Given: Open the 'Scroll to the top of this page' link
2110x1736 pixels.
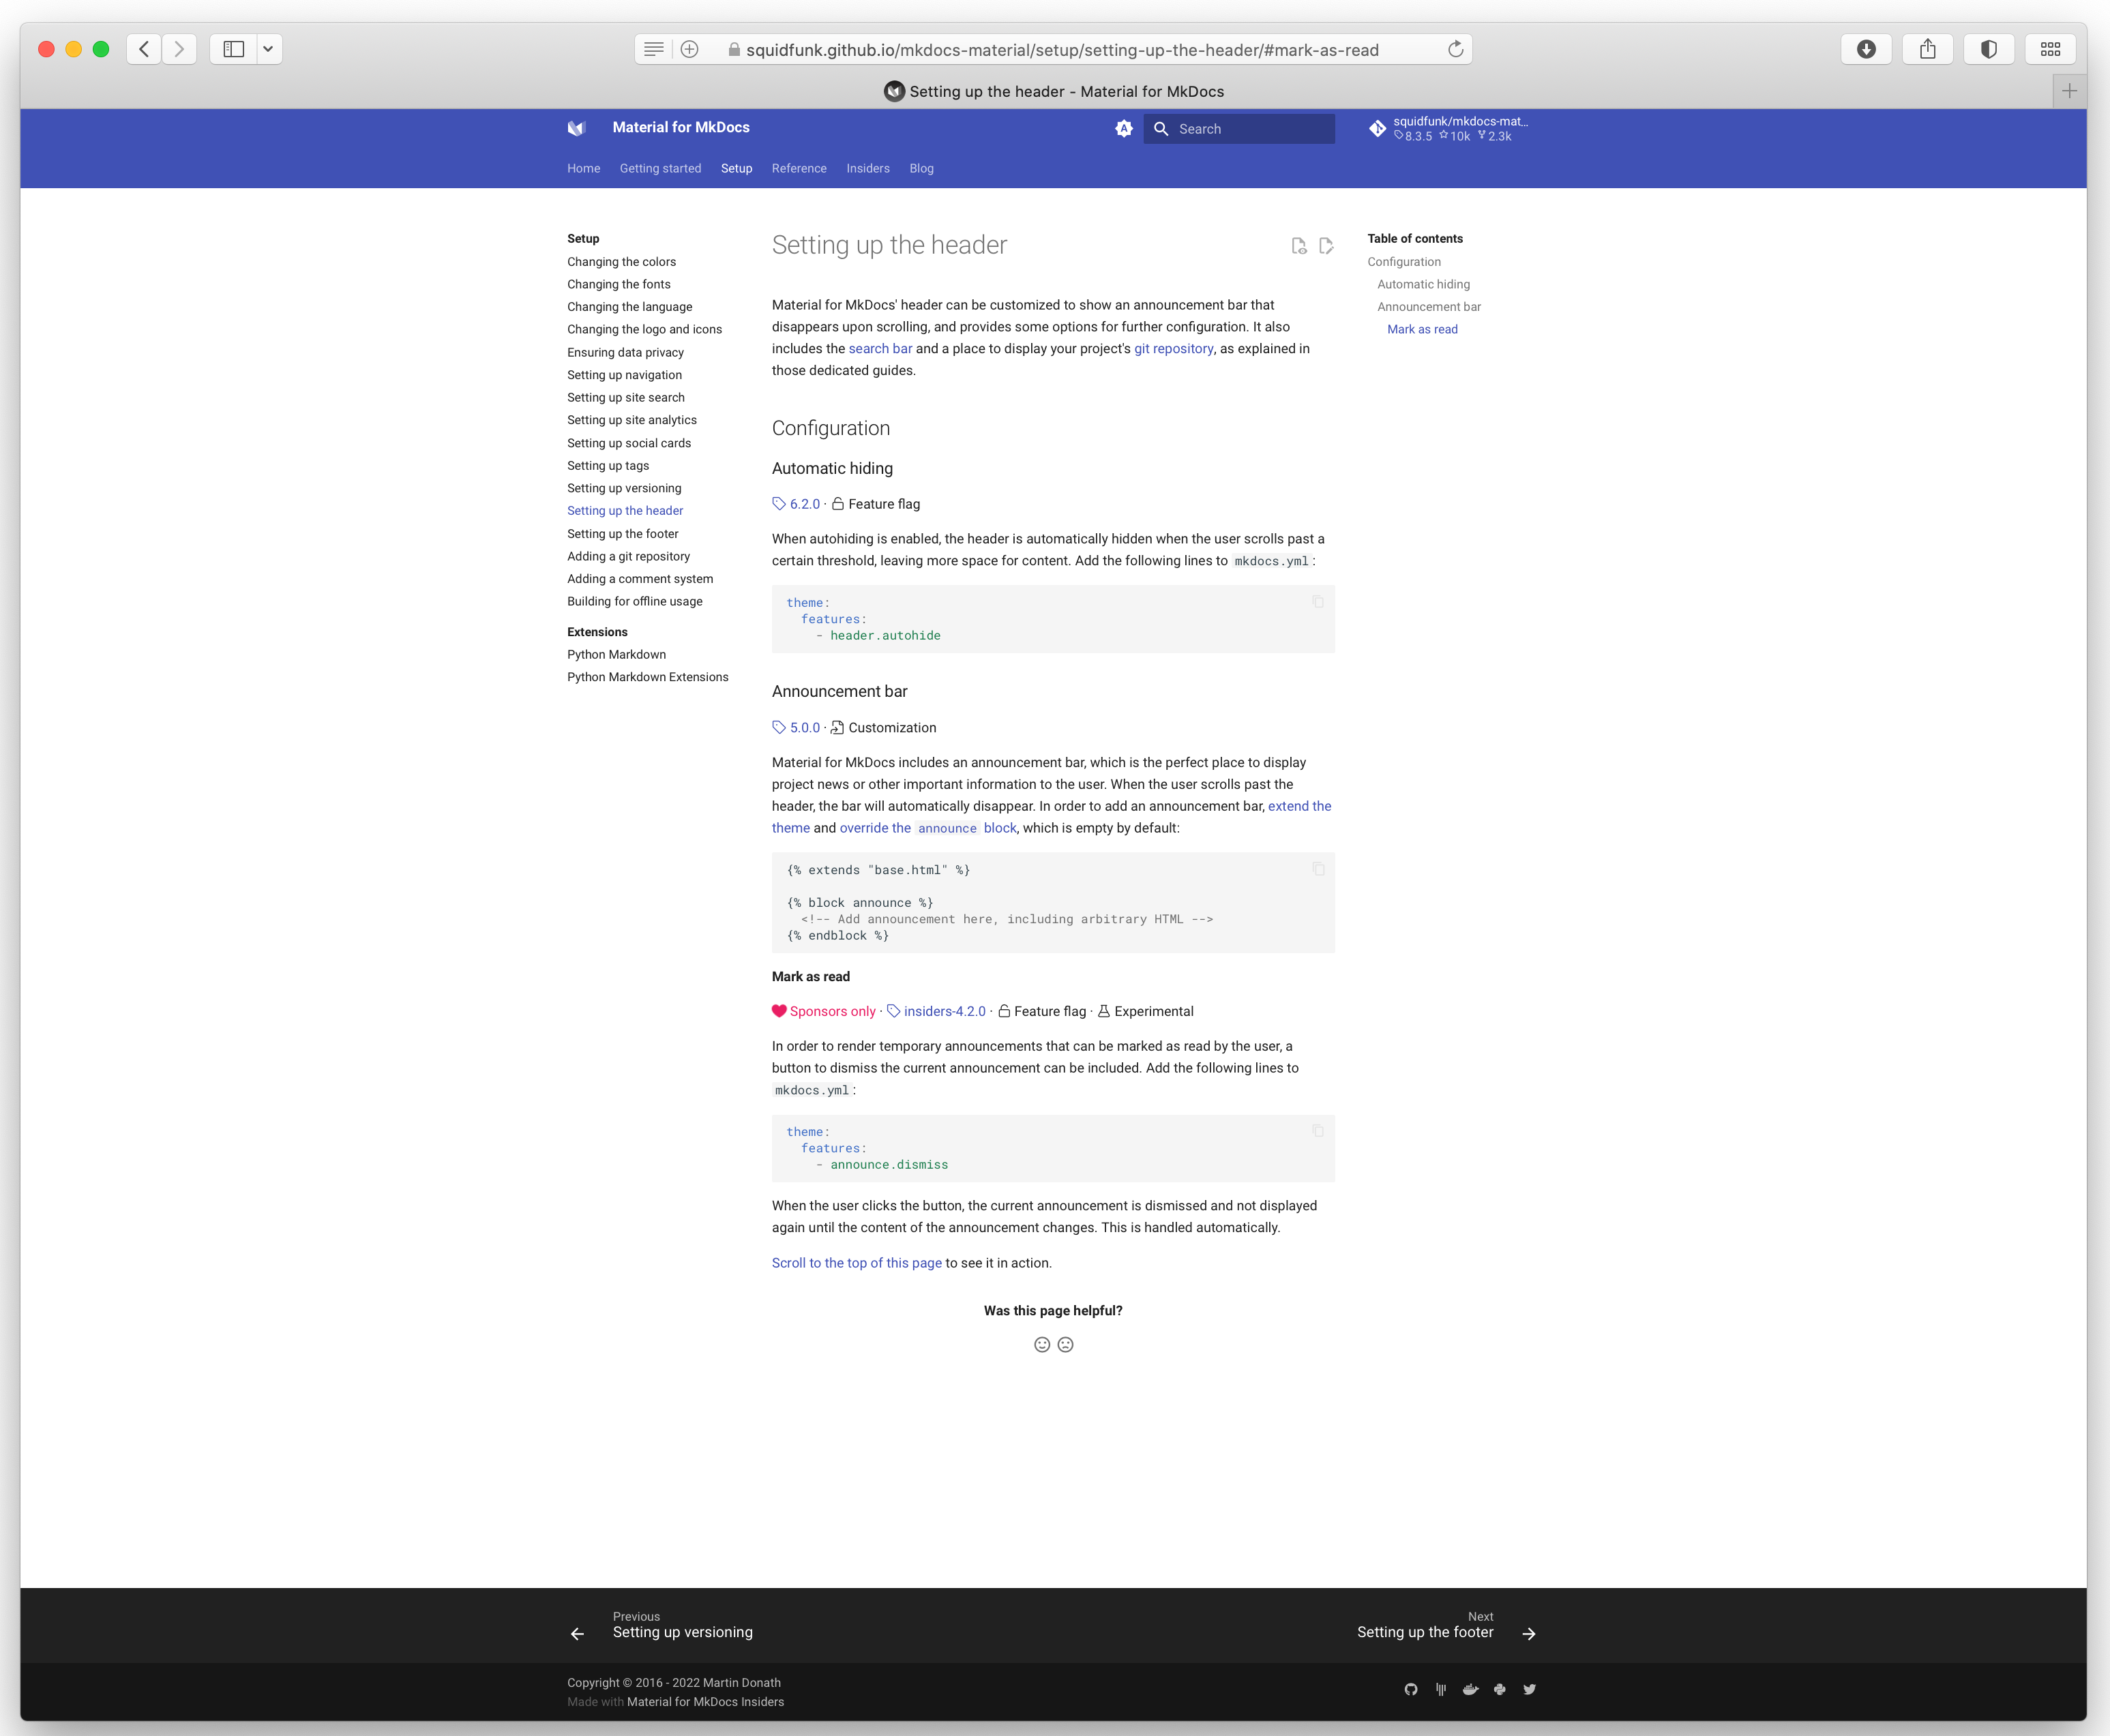Looking at the screenshot, I should pyautogui.click(x=856, y=1263).
